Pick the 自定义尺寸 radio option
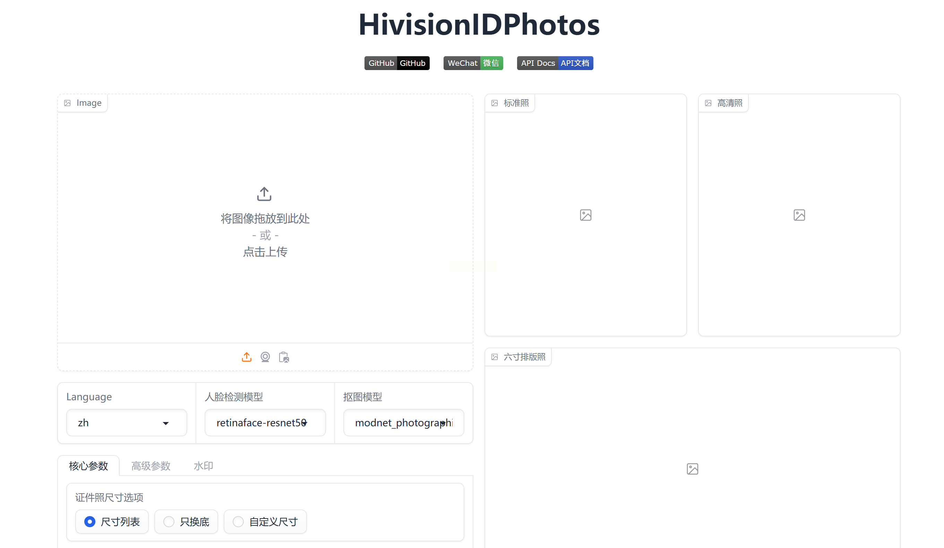The height and width of the screenshot is (548, 944). point(238,521)
